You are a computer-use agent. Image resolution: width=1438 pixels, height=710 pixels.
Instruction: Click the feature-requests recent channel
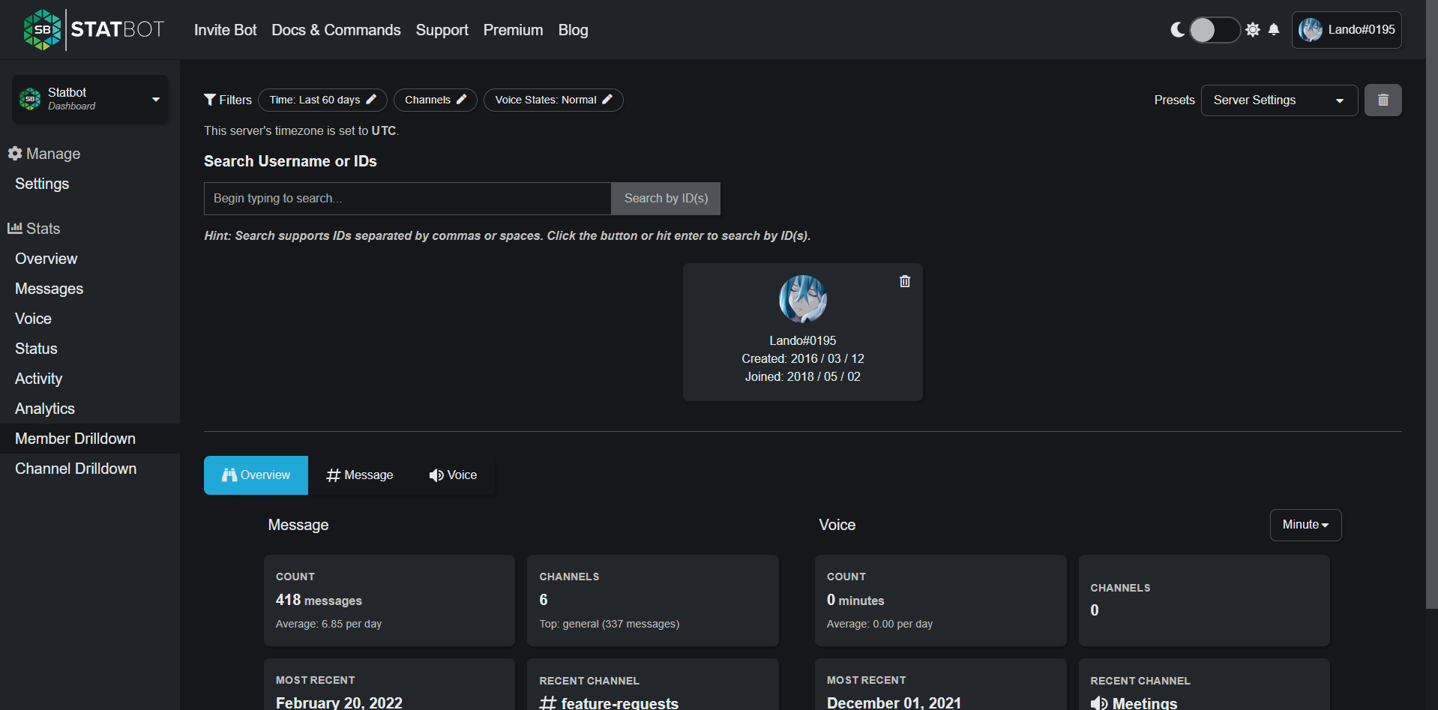(x=609, y=703)
